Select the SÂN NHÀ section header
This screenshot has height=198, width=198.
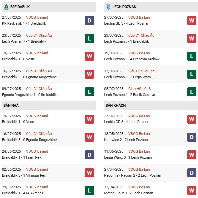pyautogui.click(x=12, y=105)
